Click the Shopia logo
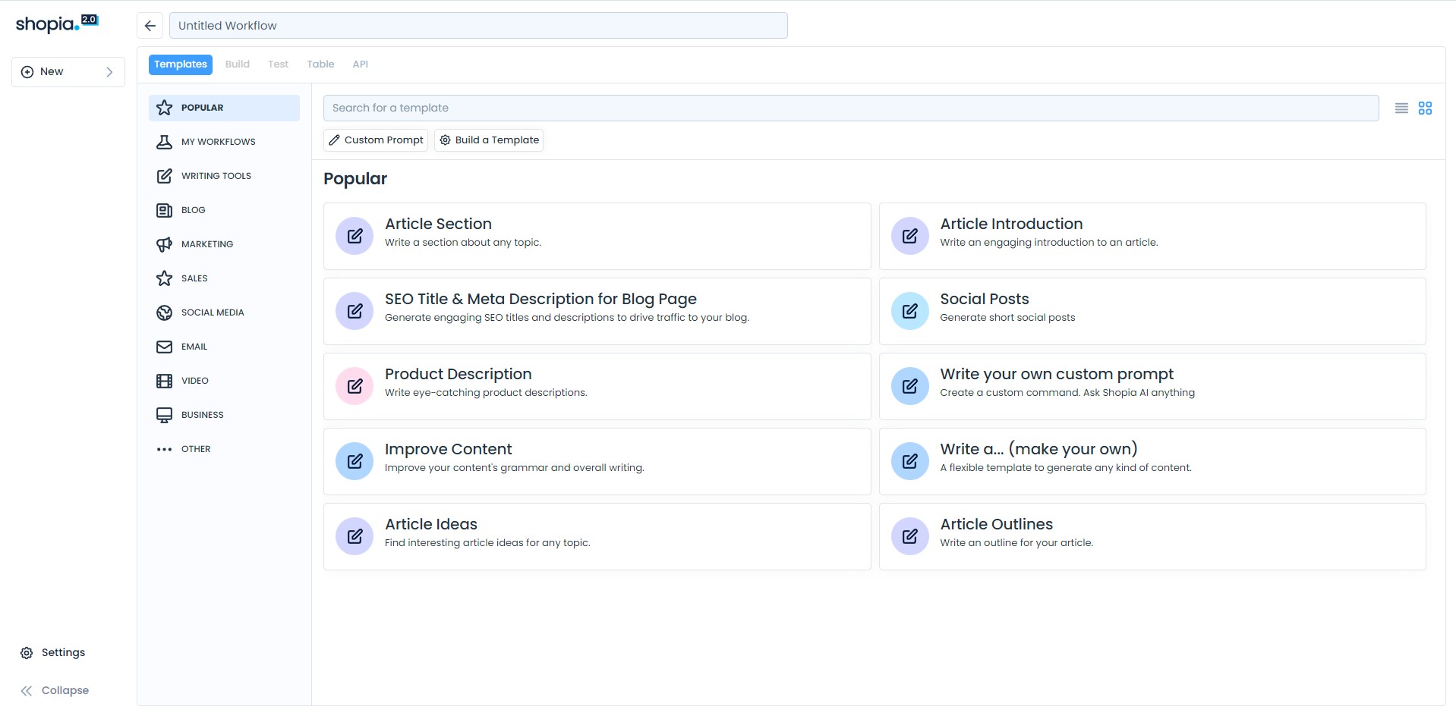This screenshot has width=1456, height=716. pyautogui.click(x=57, y=24)
